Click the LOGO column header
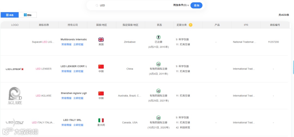 (x=15, y=25)
